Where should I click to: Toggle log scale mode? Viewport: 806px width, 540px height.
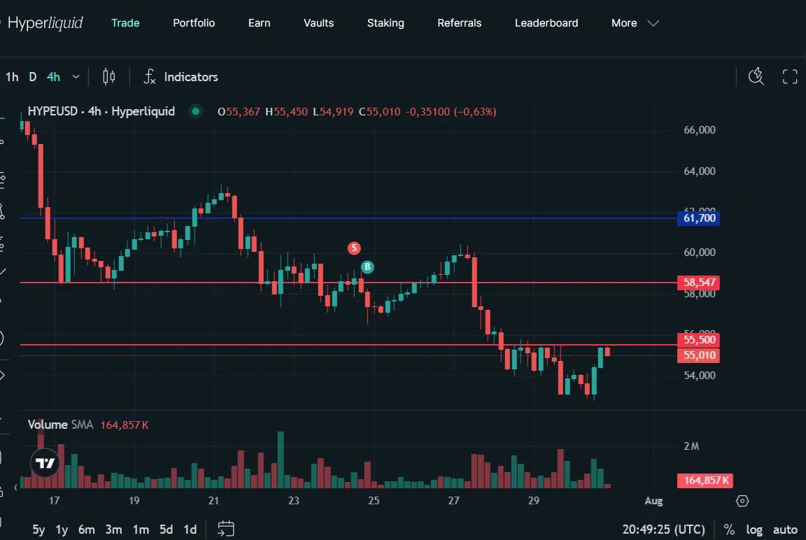754,530
